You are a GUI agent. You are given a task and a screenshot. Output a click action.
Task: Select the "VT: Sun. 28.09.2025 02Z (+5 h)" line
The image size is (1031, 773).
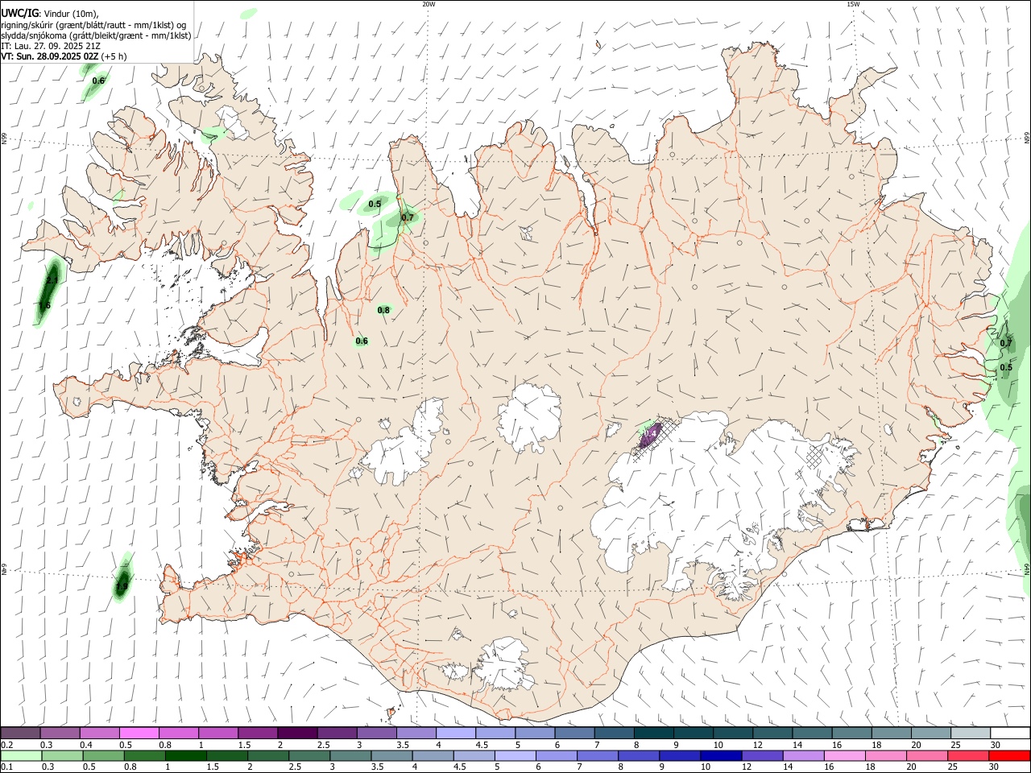(x=64, y=56)
